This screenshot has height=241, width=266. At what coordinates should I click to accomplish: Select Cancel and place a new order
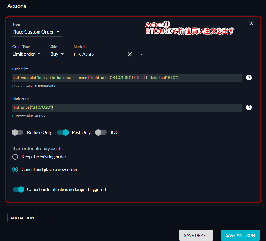click(x=15, y=169)
